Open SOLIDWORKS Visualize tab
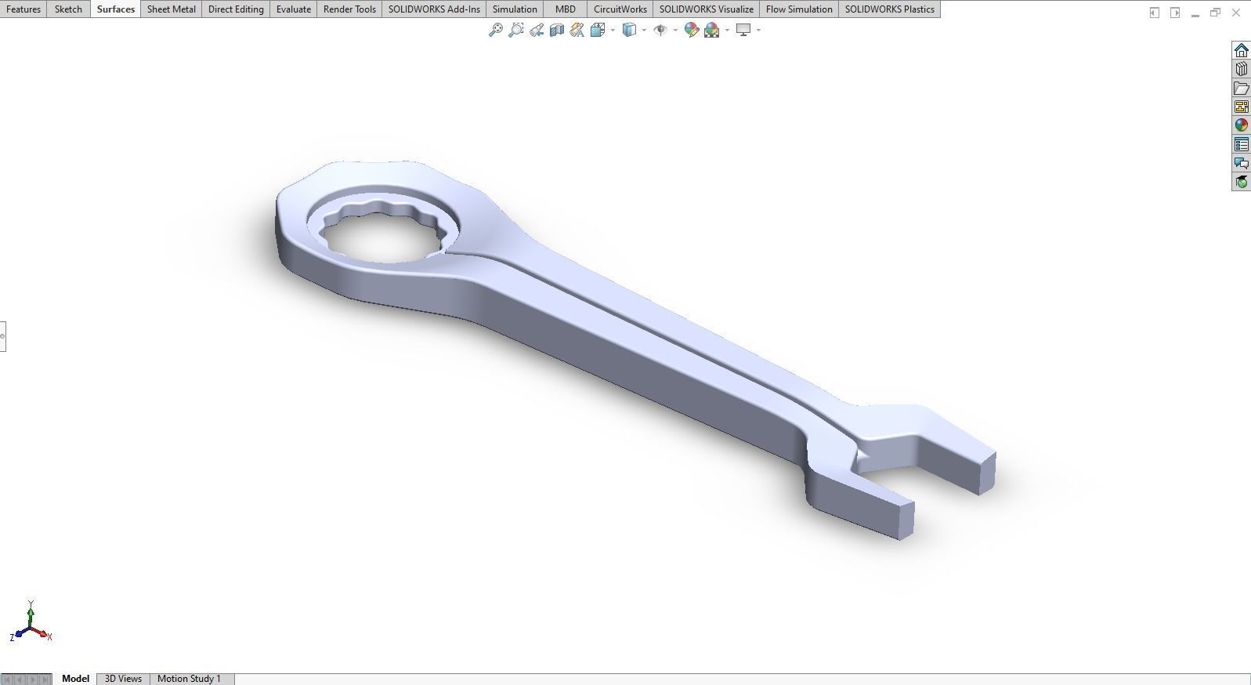 [706, 9]
